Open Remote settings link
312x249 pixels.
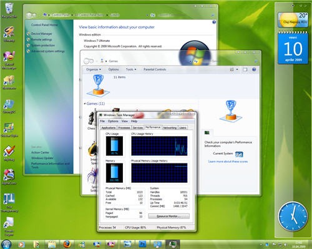coord(42,39)
